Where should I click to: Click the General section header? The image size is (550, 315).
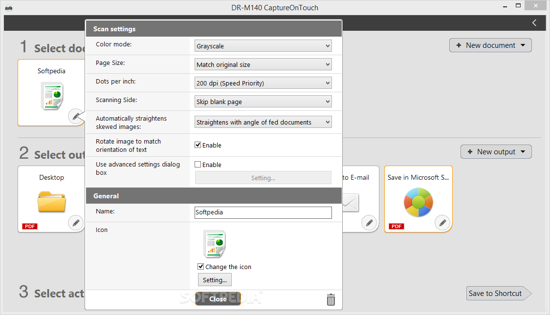click(x=214, y=196)
